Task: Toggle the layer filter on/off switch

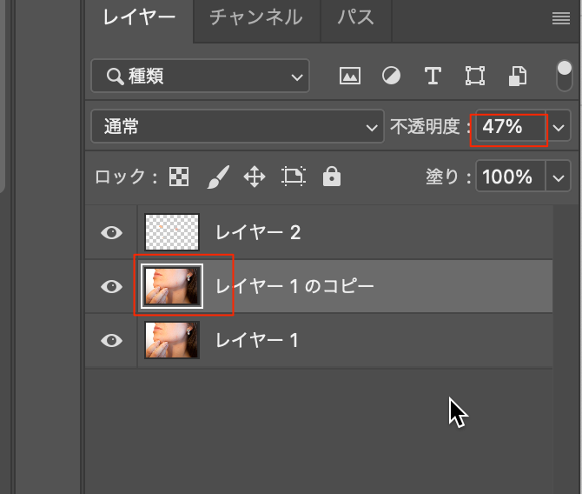Action: (x=564, y=75)
